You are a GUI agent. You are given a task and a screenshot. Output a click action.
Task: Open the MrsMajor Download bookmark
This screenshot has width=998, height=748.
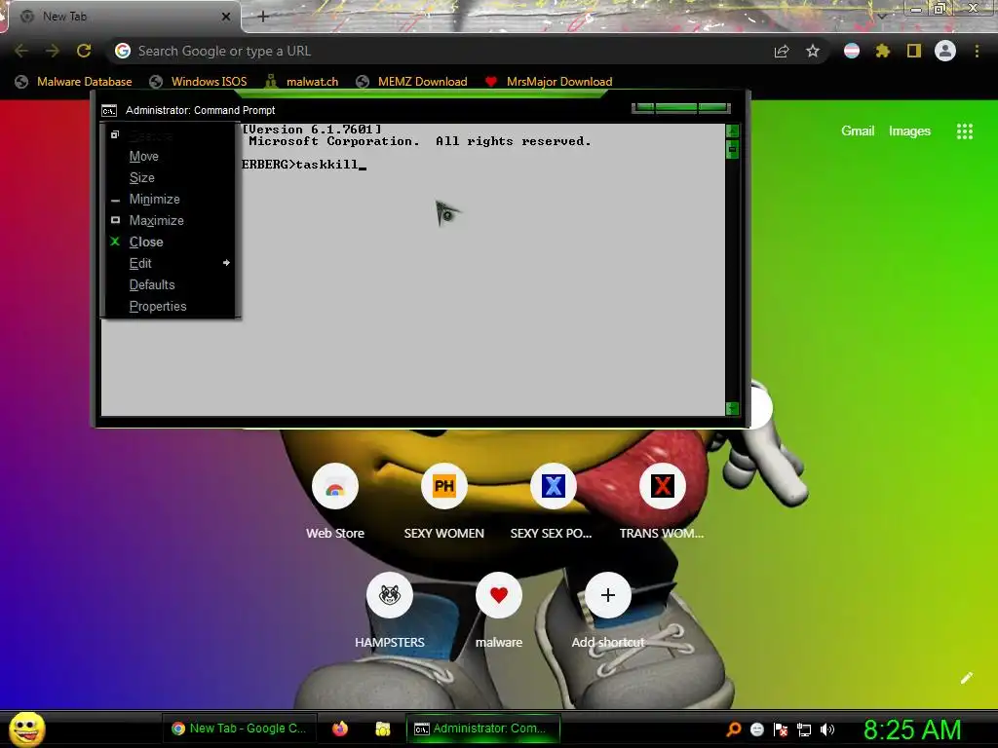click(549, 82)
